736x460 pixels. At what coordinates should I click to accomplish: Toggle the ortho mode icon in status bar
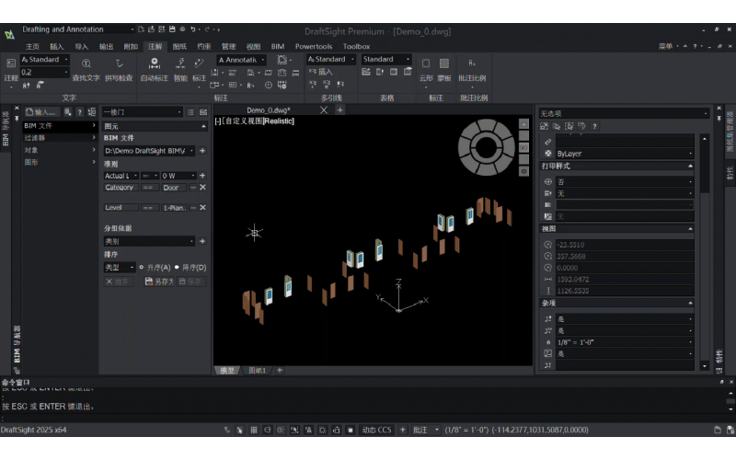[x=267, y=430]
